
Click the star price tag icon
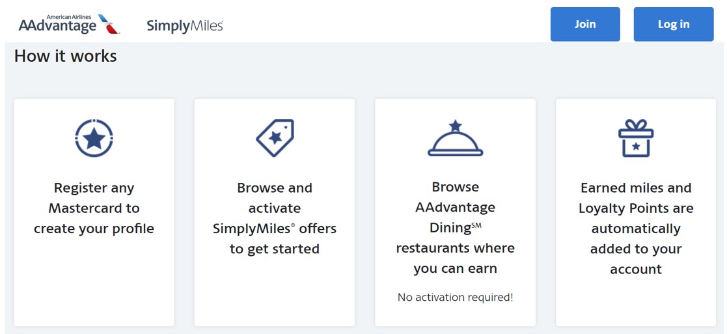click(275, 137)
